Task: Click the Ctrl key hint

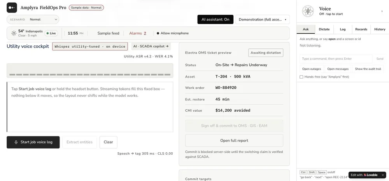Action: [303, 172]
